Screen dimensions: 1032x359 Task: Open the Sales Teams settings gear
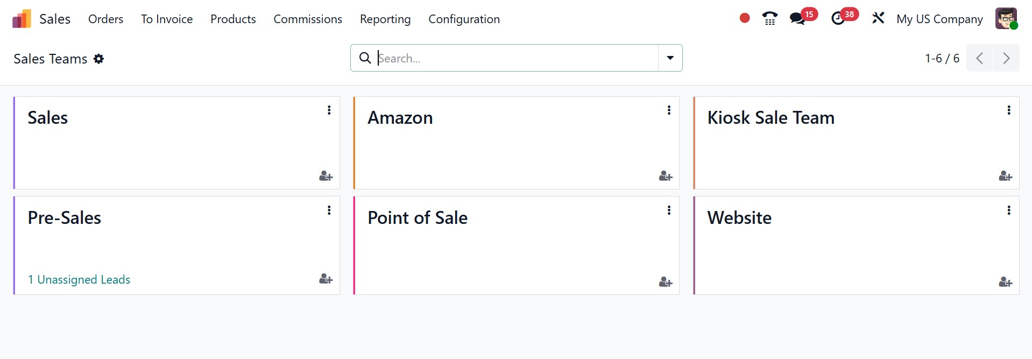coord(98,59)
